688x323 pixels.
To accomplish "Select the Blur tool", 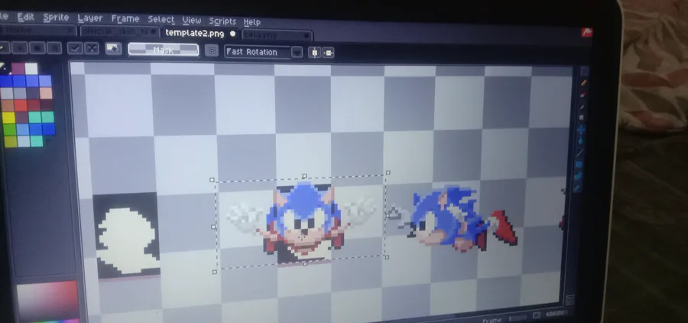I will coord(577,188).
